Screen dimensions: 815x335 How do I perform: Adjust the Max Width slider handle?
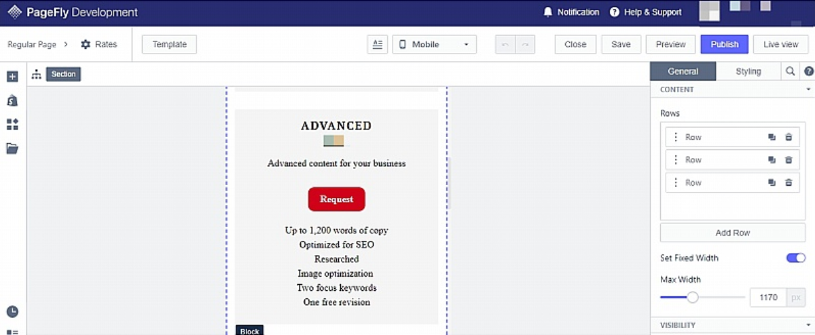click(x=693, y=297)
